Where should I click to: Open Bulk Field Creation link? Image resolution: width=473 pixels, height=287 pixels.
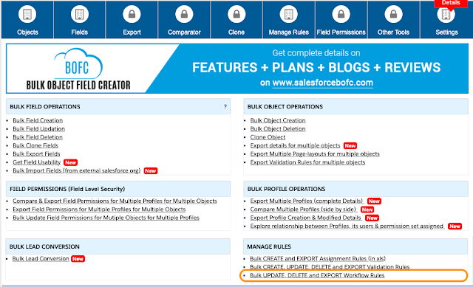point(38,120)
